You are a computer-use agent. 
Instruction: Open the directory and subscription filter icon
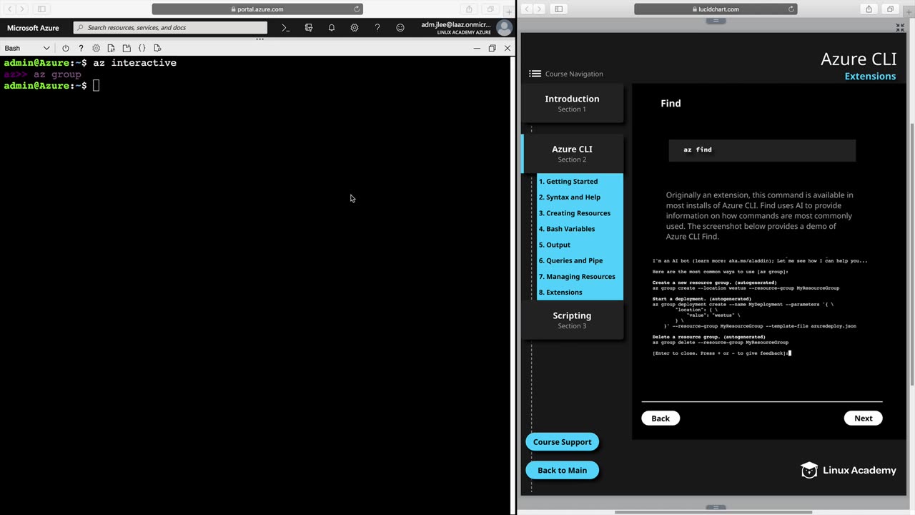coord(309,28)
